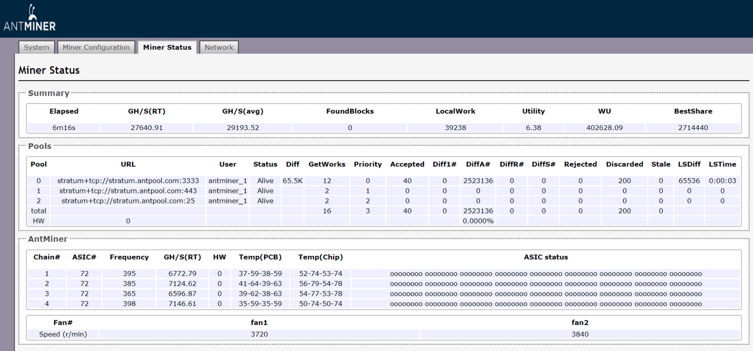
Task: Click the ASIC status column header
Action: click(x=546, y=257)
